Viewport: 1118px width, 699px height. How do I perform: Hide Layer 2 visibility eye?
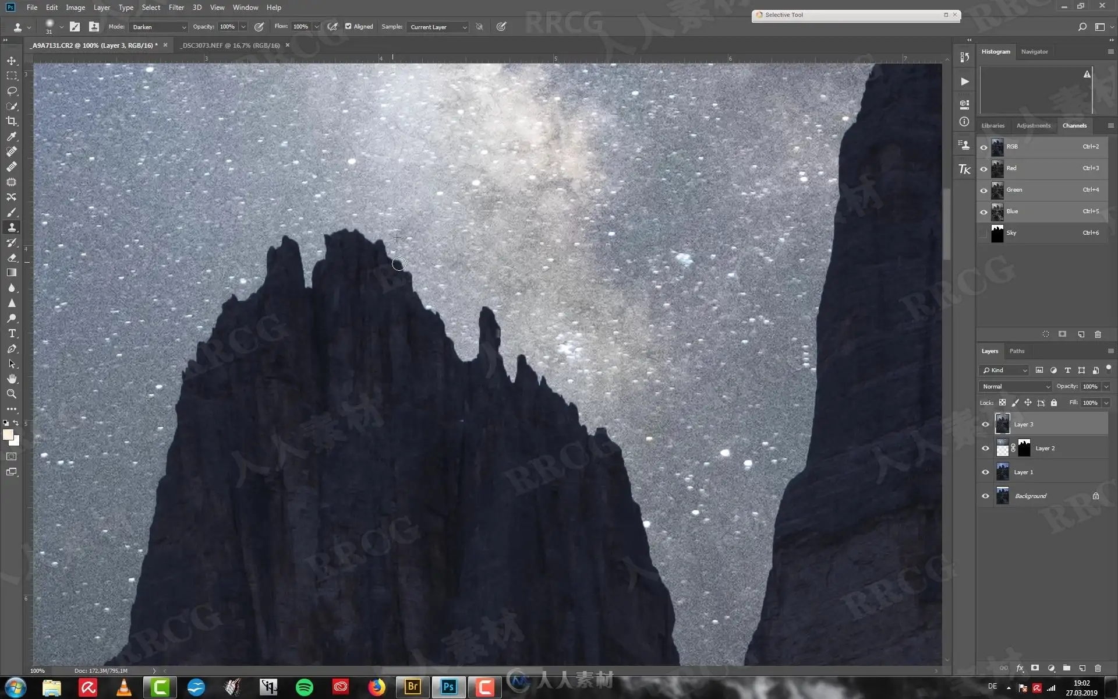985,448
